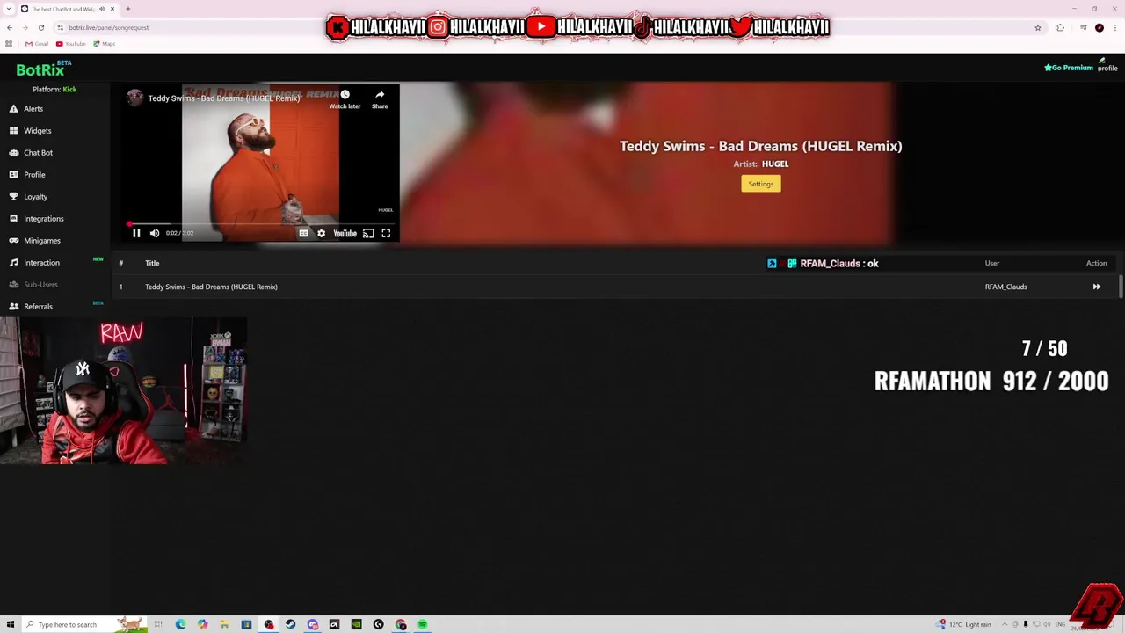
Task: Open the browser extensions puzzle icon
Action: point(1060,27)
